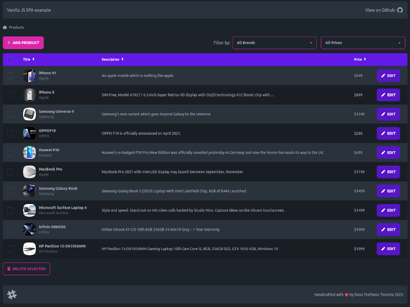The height and width of the screenshot is (307, 410).
Task: Check the iPhone 91 row checkbox
Action: (10, 76)
